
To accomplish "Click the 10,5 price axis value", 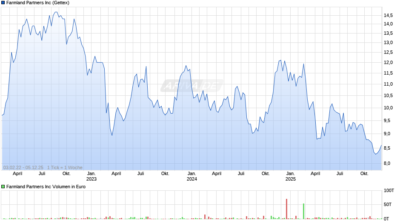I will tap(388, 96).
